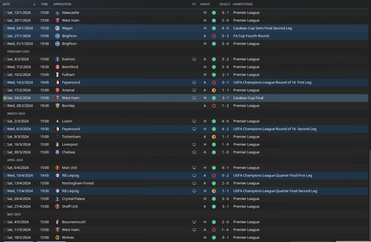This screenshot has height=242, width=371.
Task: Click the Newcastle club badge icon
Action: point(57,13)
